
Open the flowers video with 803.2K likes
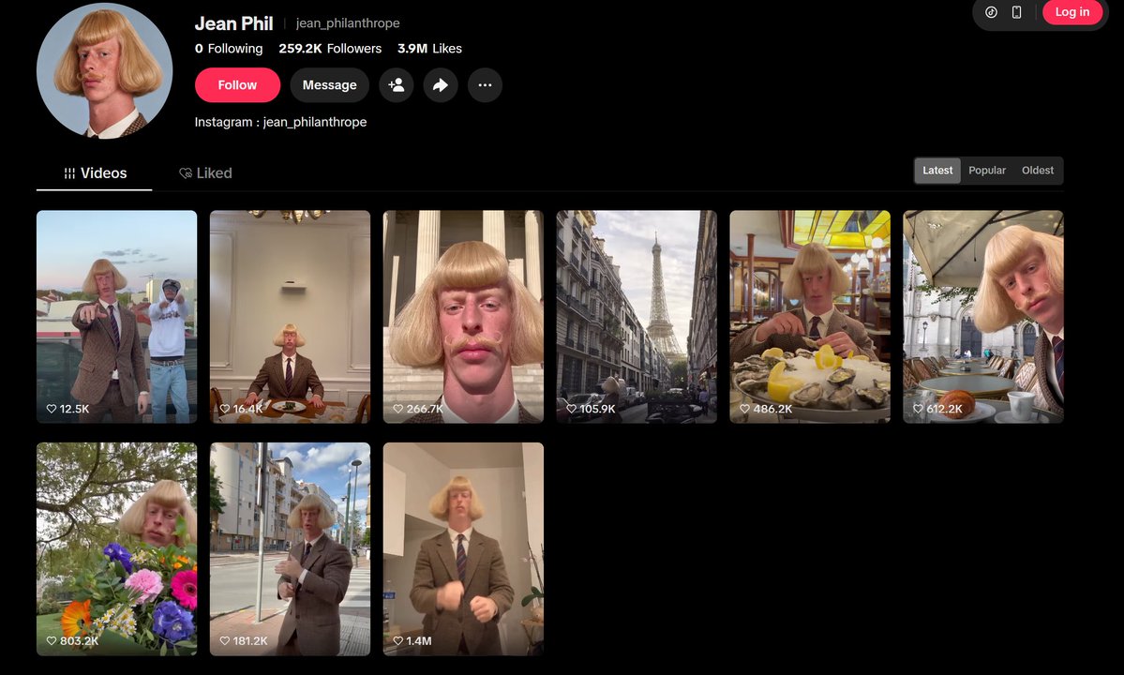click(117, 548)
